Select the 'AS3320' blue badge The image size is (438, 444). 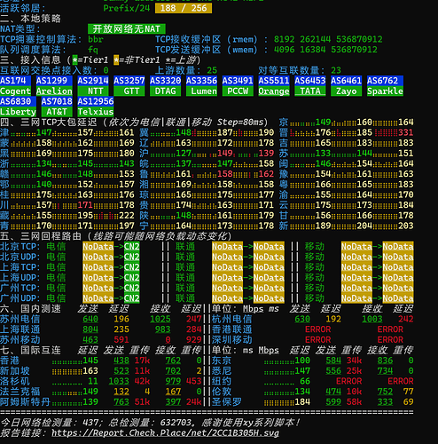(165, 81)
